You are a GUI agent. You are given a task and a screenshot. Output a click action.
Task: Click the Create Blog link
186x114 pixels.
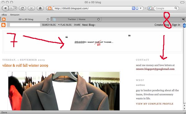tap(162, 25)
